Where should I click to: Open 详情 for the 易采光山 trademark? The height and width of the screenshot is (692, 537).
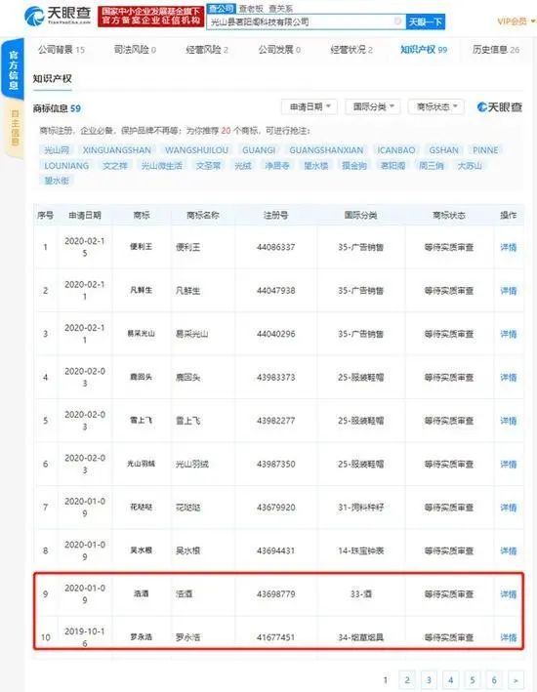[509, 334]
